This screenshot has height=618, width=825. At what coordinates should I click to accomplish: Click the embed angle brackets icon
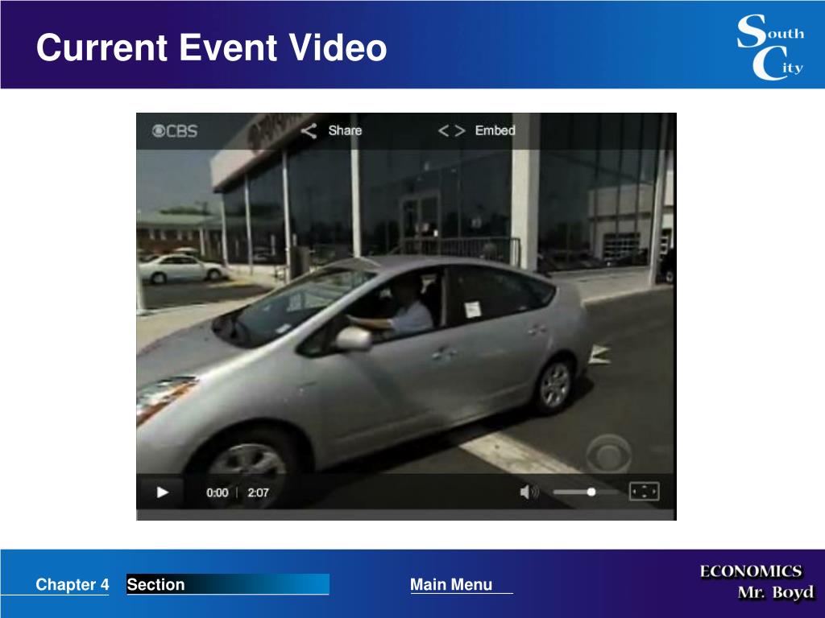(x=452, y=131)
